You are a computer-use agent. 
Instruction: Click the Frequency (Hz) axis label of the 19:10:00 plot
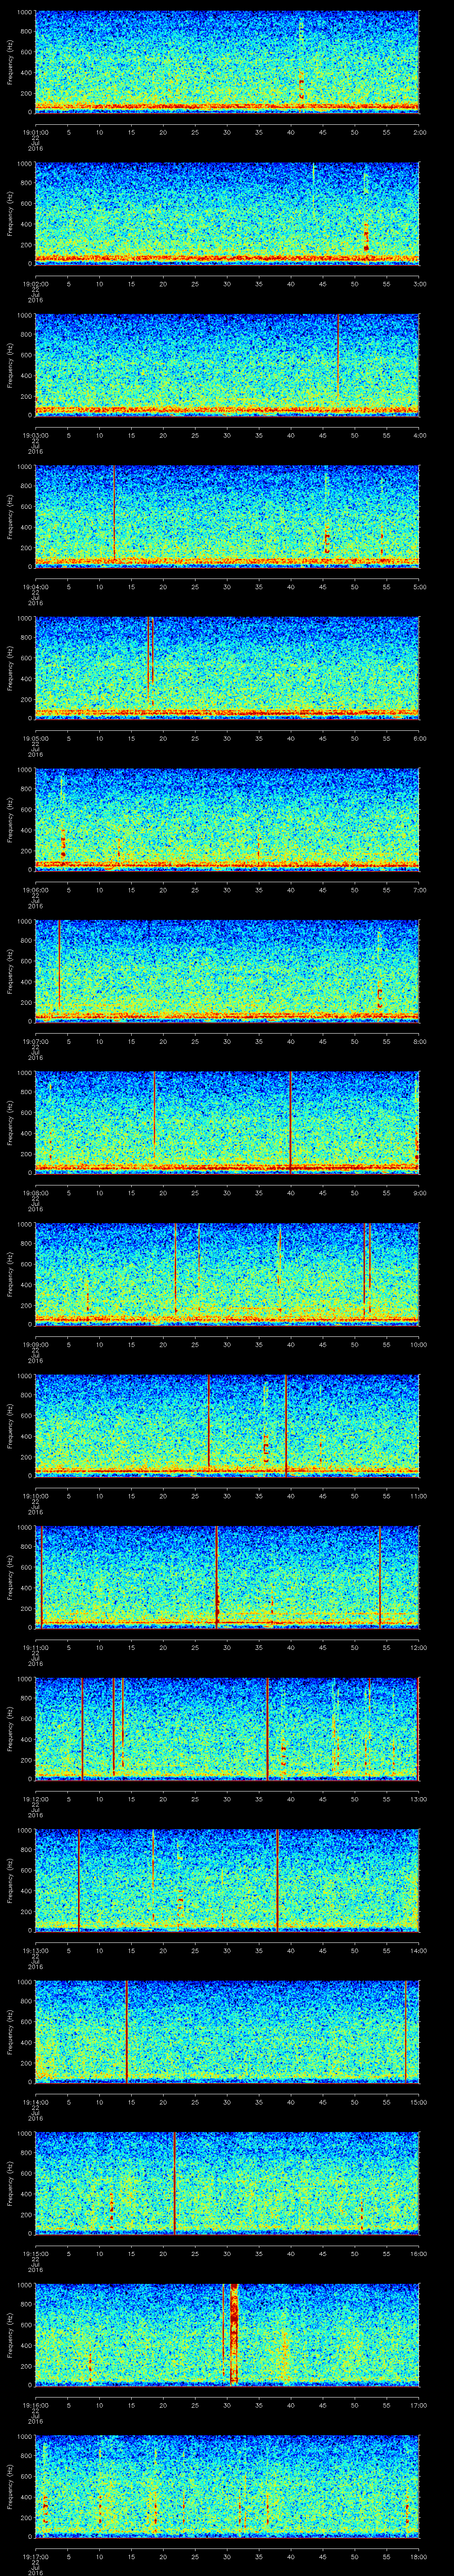tap(10, 1426)
